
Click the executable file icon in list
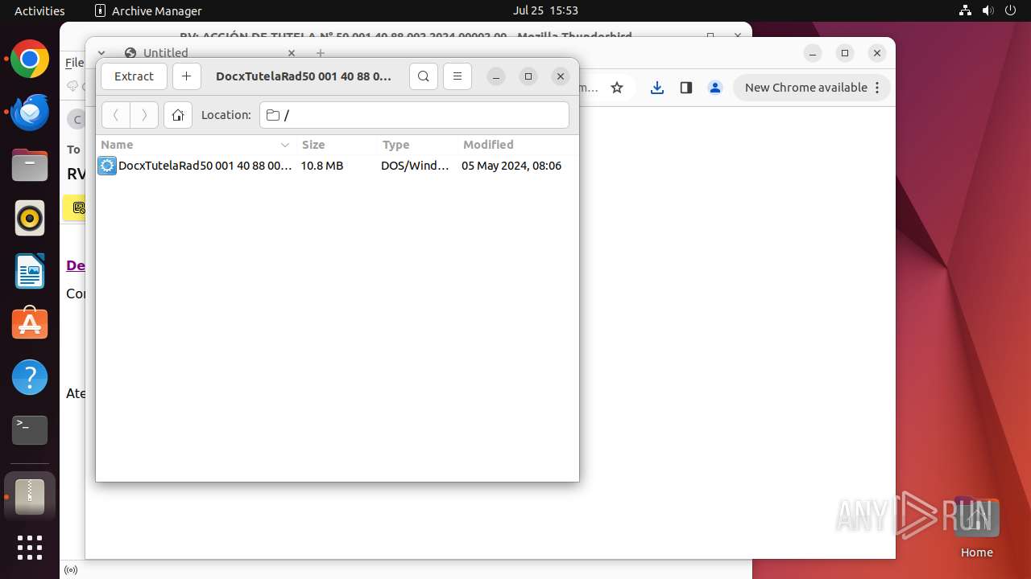click(x=107, y=166)
